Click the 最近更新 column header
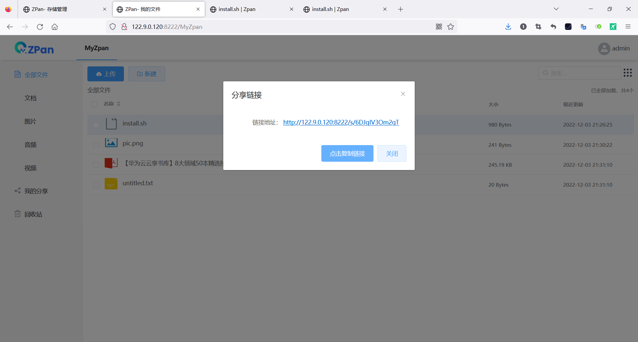638x342 pixels. click(573, 104)
